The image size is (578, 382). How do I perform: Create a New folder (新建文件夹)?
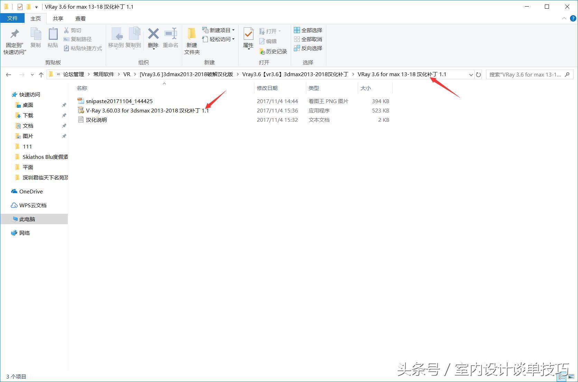(192, 41)
